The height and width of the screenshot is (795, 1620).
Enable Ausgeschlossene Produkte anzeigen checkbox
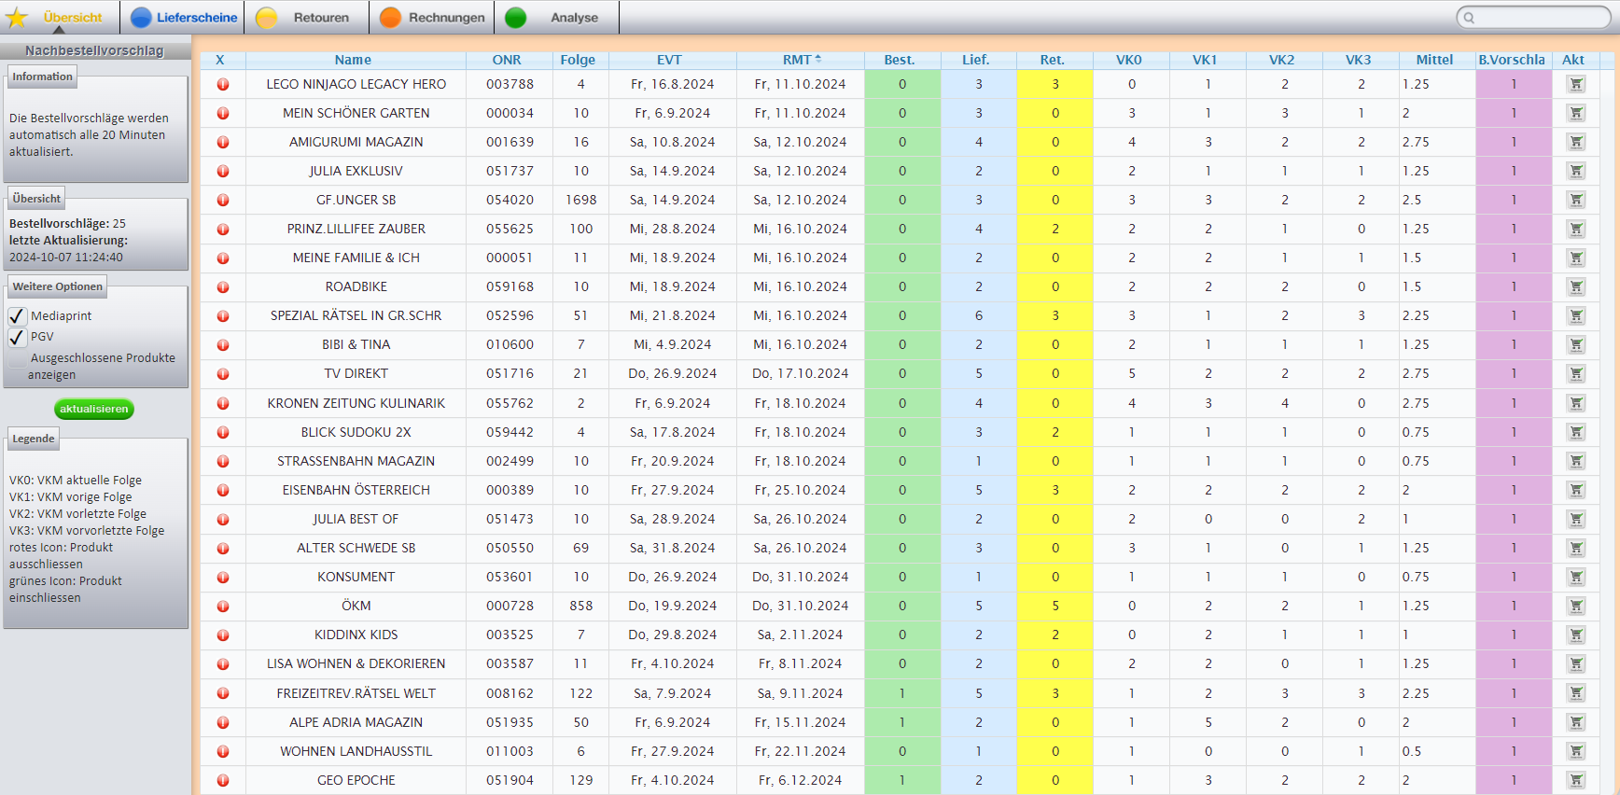17,359
